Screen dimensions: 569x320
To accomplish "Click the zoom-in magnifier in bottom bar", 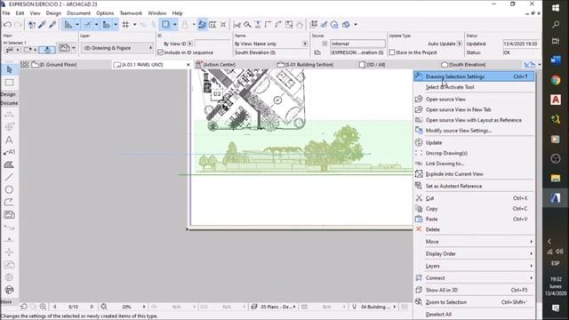I will pos(44,307).
